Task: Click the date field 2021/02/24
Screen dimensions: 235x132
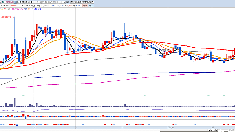Action: tap(87, 2)
